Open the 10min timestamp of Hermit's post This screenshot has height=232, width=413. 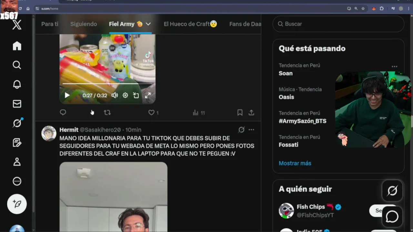(x=133, y=130)
